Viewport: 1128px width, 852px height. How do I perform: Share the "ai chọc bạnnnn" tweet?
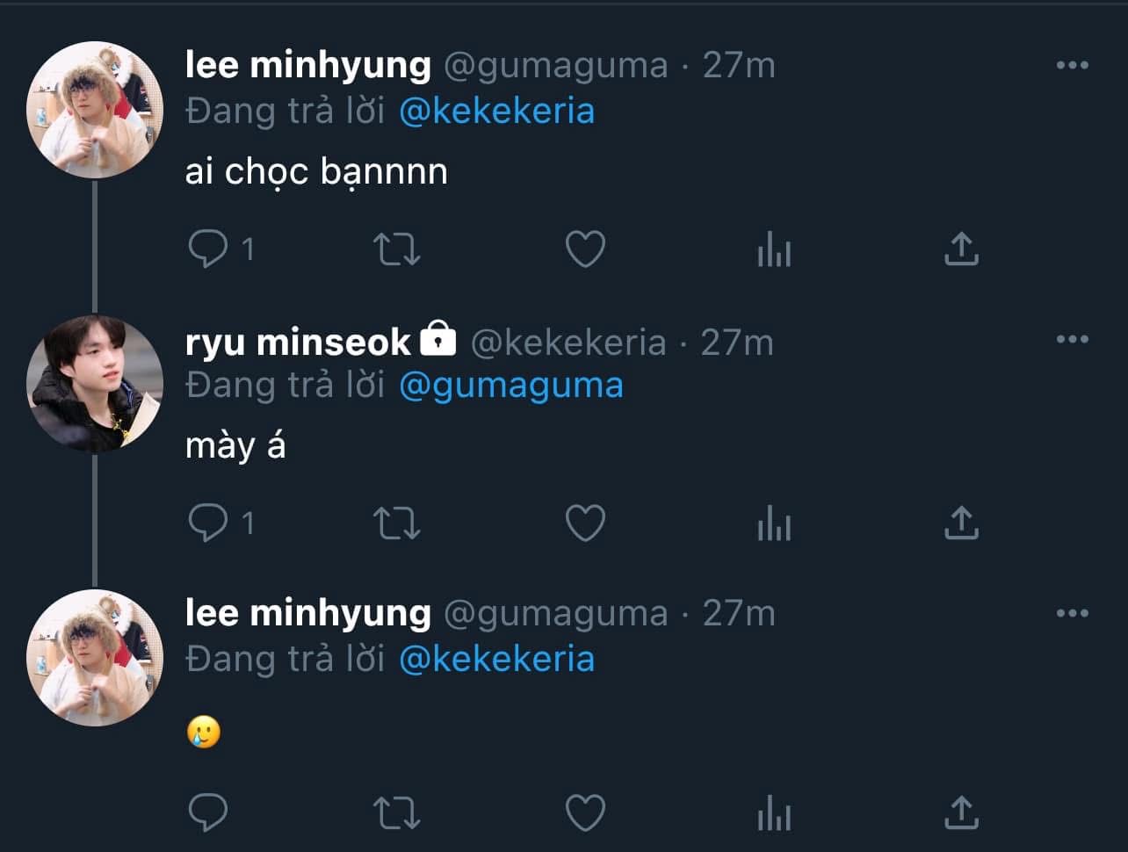pos(961,249)
